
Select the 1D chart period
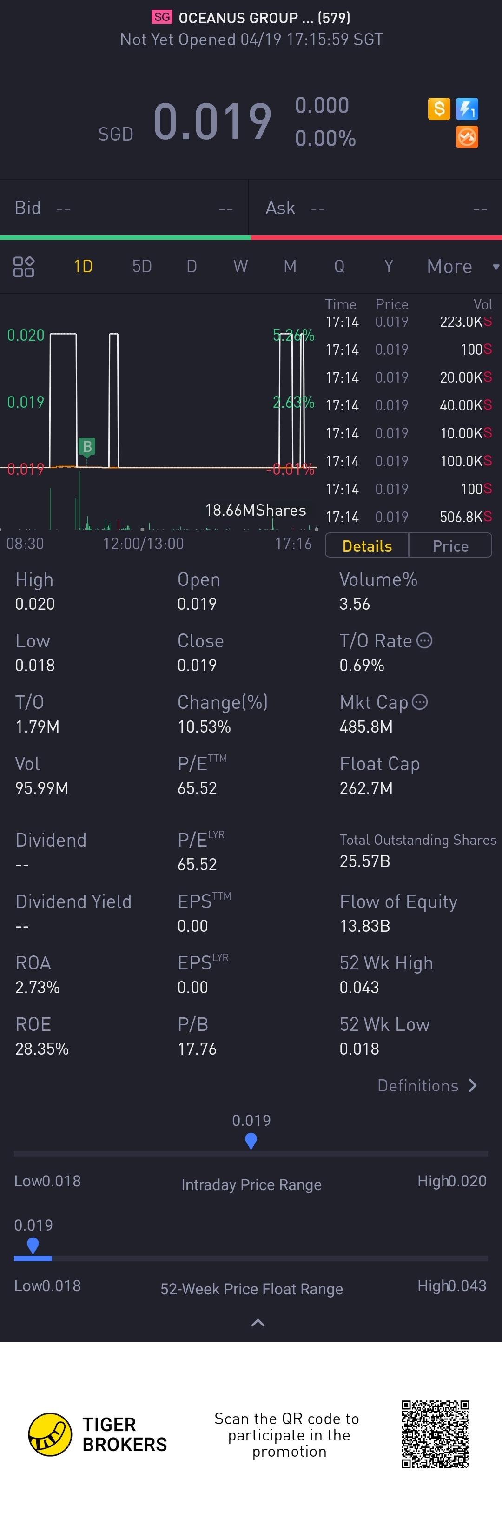(x=84, y=267)
